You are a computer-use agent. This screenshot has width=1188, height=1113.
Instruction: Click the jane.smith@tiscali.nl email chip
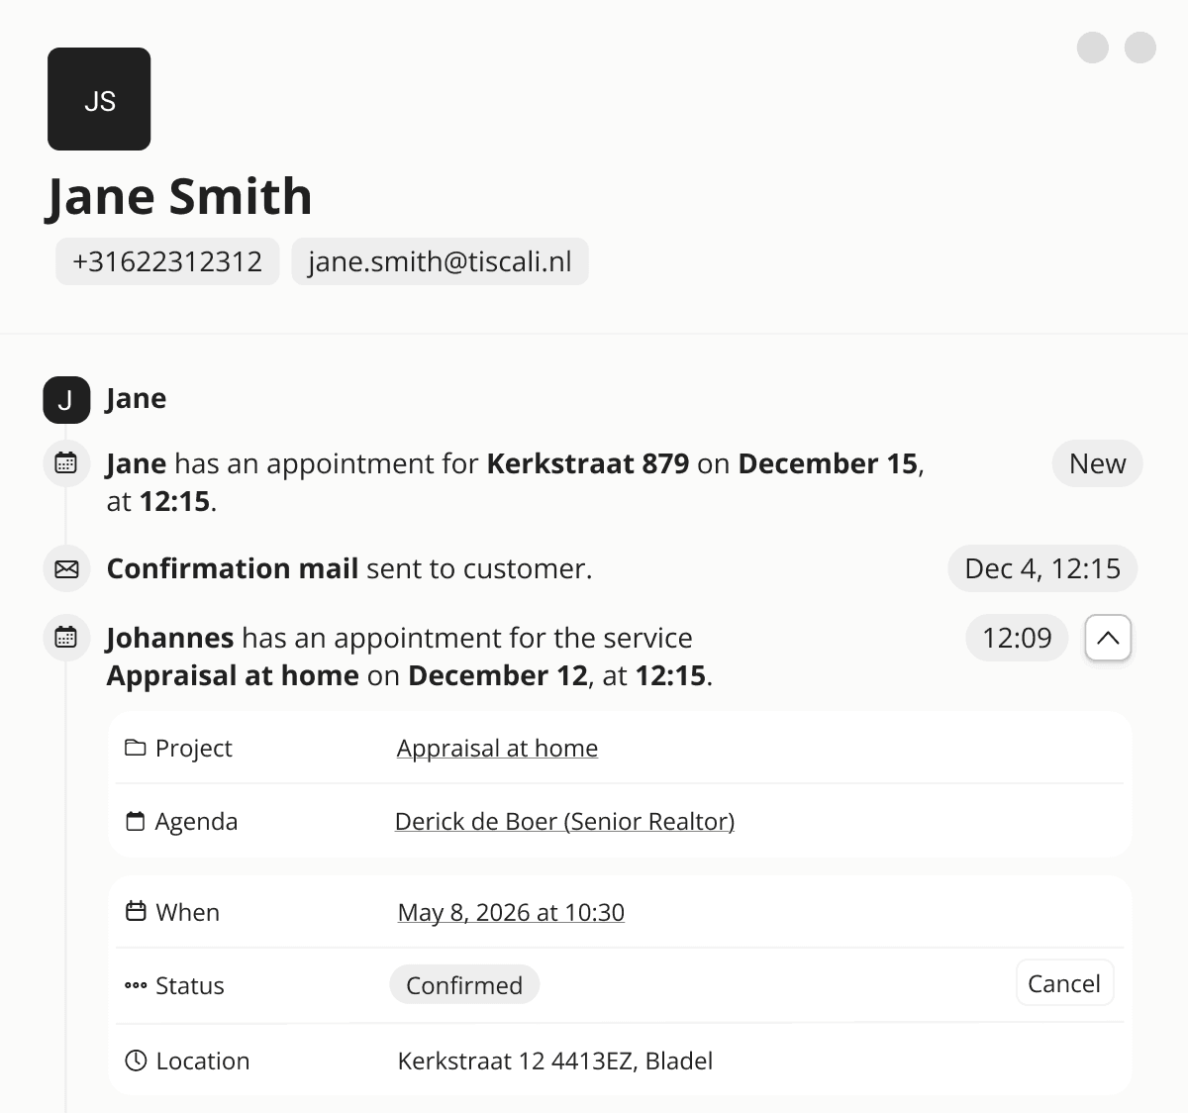pyautogui.click(x=441, y=261)
